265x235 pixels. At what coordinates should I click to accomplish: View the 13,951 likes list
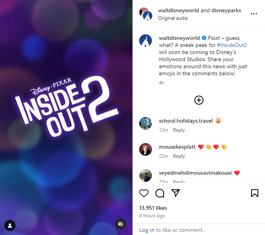(x=153, y=208)
